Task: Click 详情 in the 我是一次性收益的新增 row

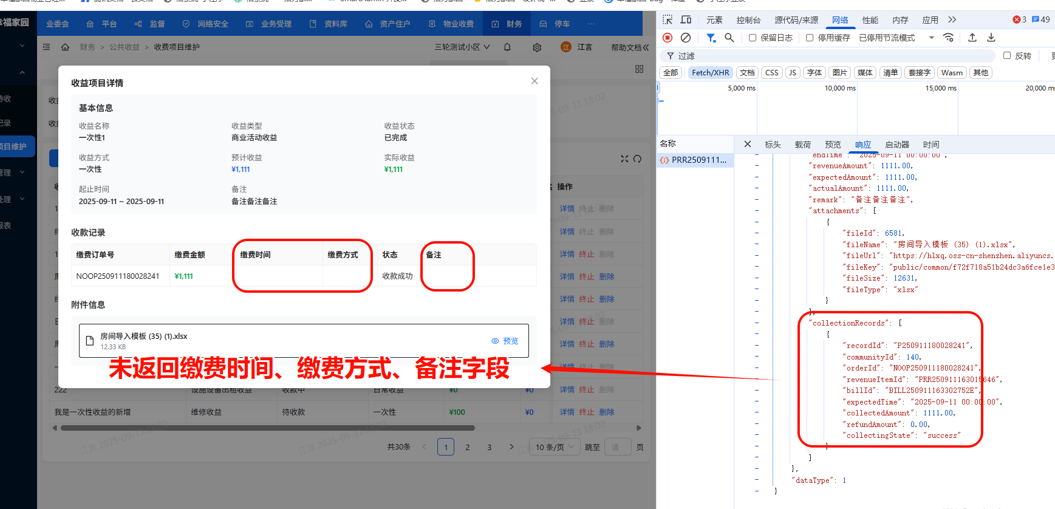Action: (567, 412)
